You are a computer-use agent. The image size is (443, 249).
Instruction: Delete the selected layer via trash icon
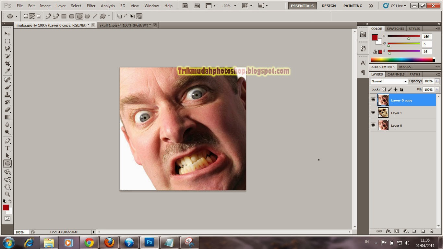pos(432,231)
